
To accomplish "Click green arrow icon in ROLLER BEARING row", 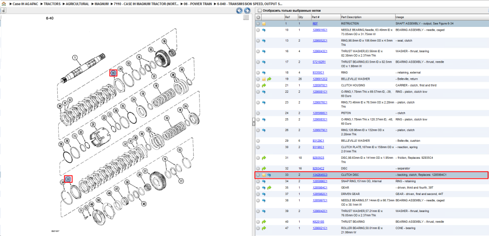I will [264, 228].
